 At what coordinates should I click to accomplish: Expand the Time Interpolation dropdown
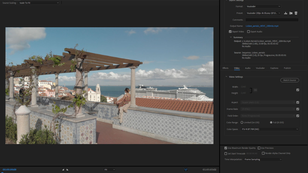point(263,159)
